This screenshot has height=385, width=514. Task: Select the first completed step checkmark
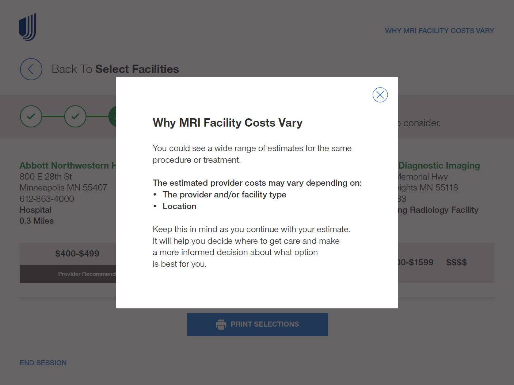click(31, 116)
